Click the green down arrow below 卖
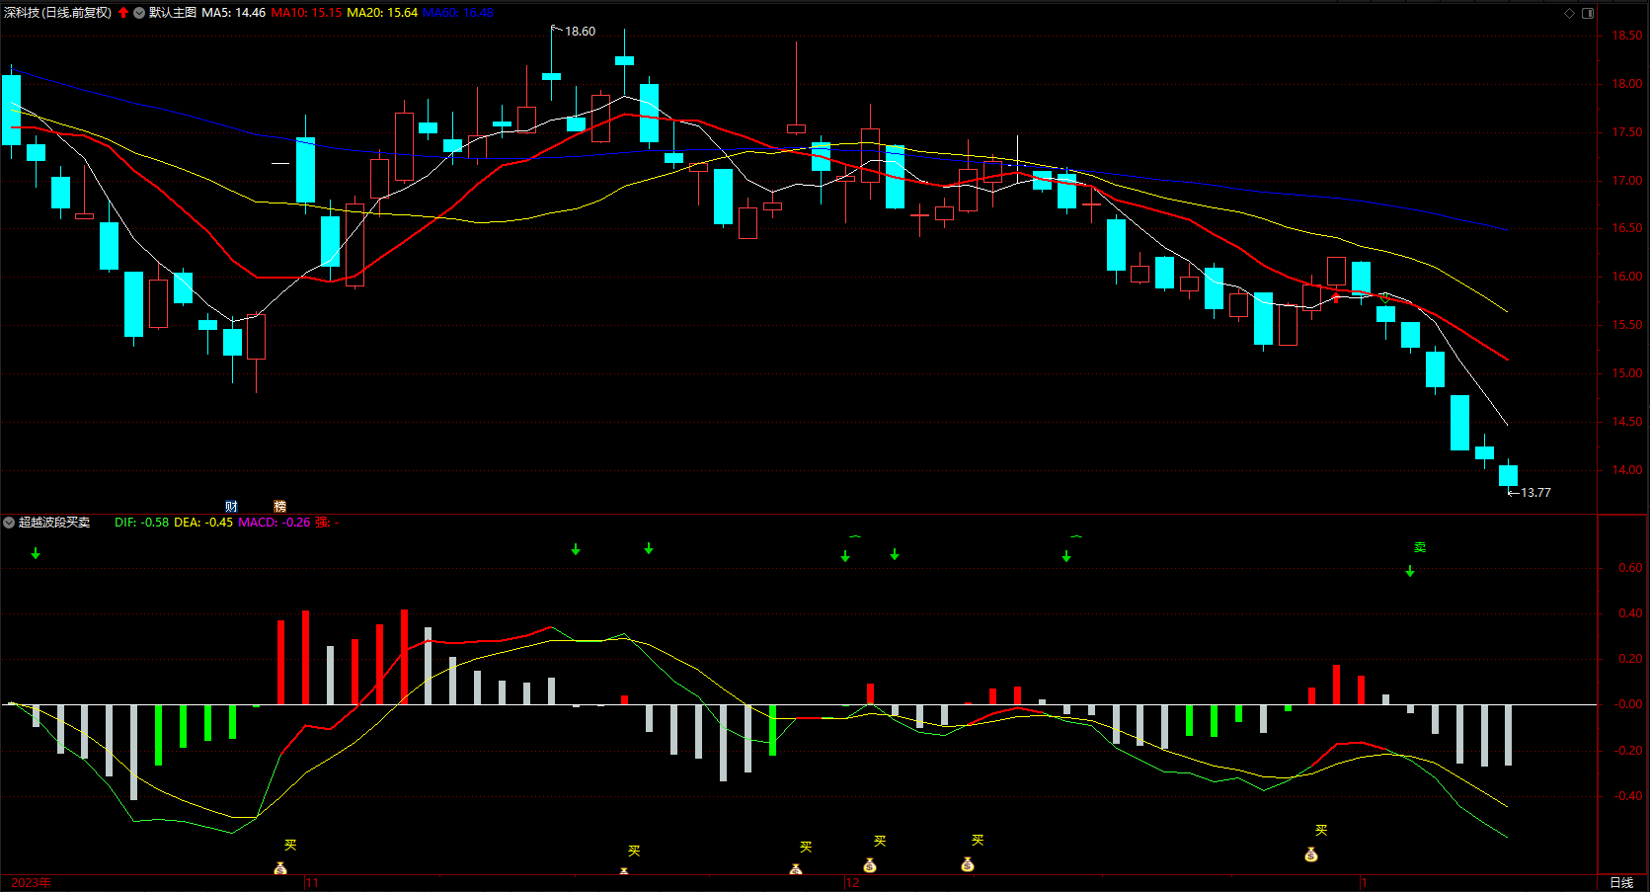Image resolution: width=1650 pixels, height=892 pixels. click(x=1410, y=571)
